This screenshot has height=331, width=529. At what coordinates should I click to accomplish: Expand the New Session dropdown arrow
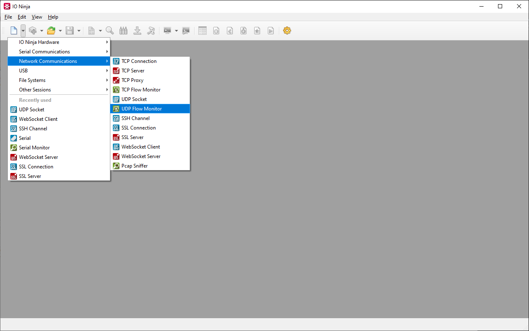click(x=23, y=31)
